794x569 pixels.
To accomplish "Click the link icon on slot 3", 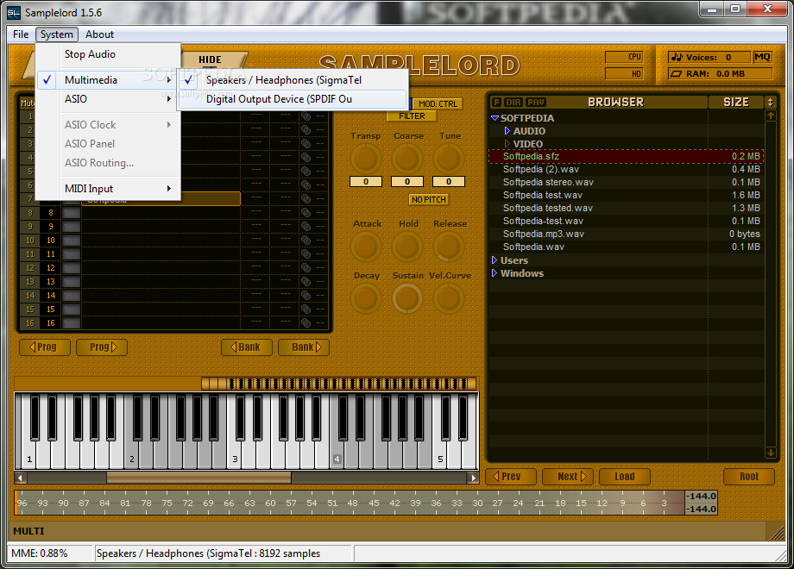I will click(x=306, y=144).
